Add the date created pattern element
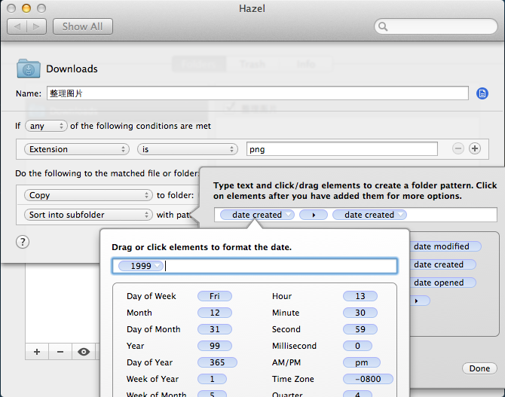This screenshot has height=397, width=505. pos(442,264)
